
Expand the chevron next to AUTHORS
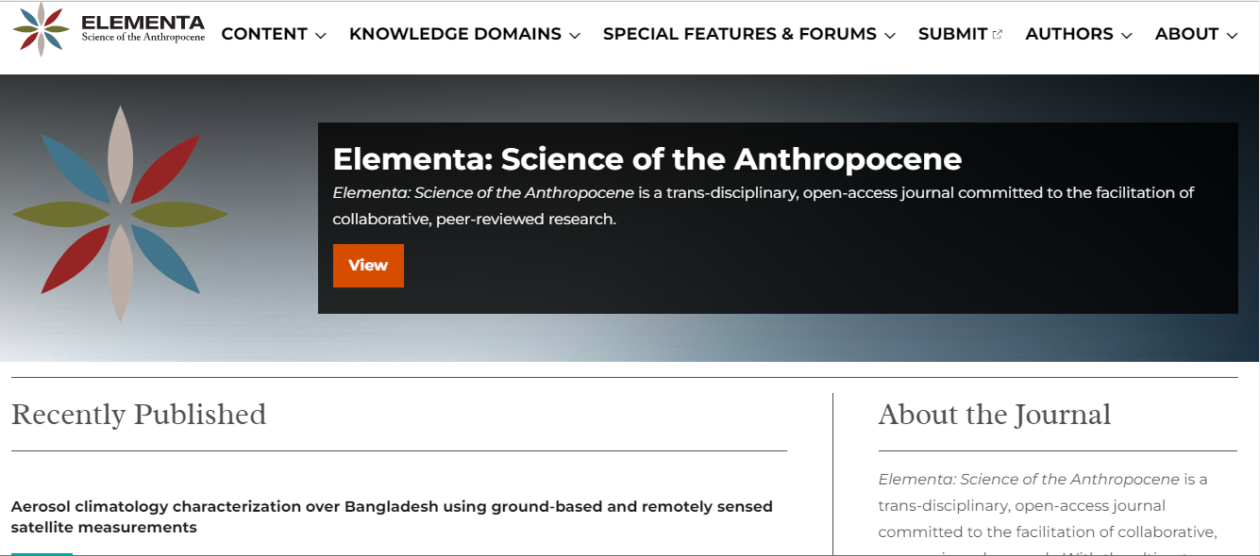[1127, 36]
